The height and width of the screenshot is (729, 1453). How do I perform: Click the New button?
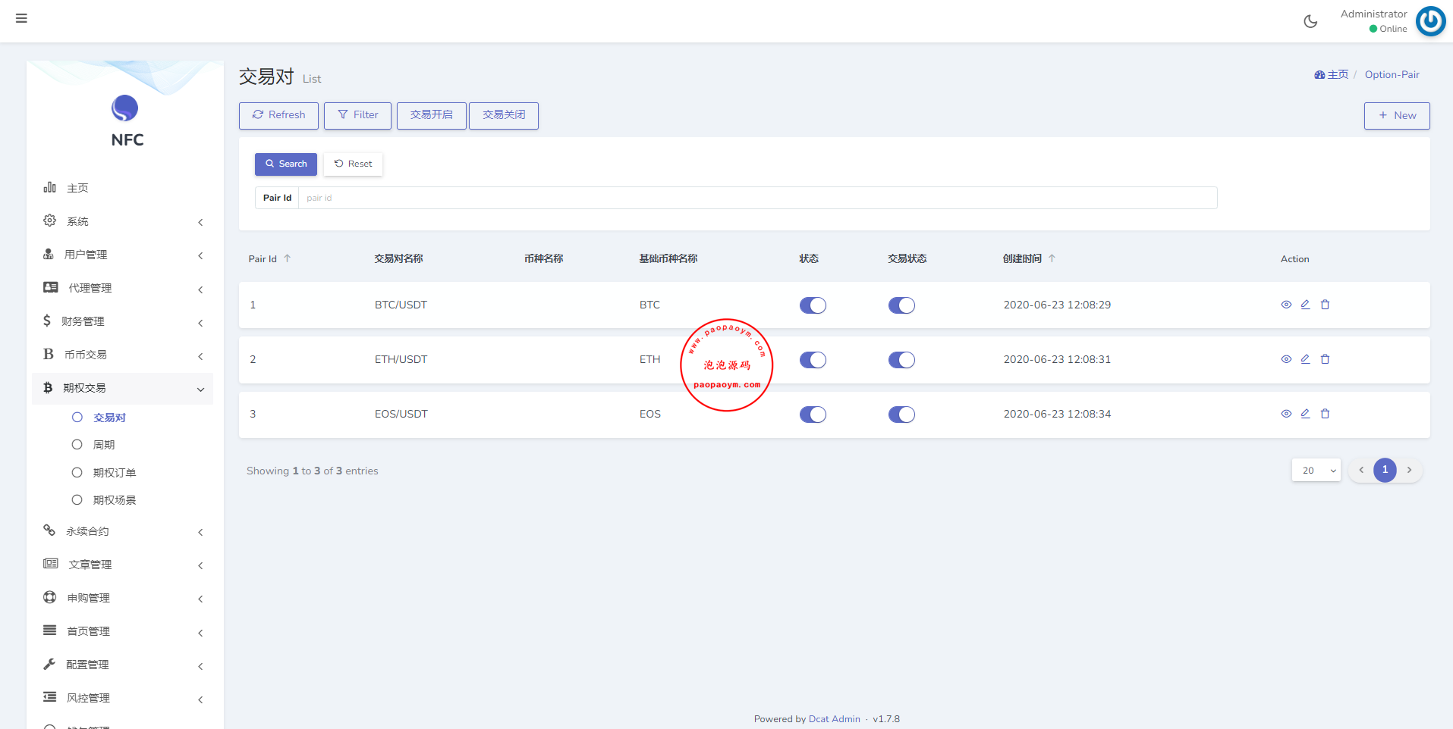click(x=1396, y=115)
